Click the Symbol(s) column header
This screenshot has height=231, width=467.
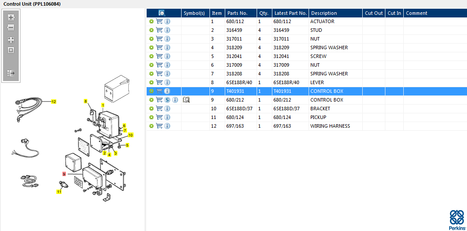pyautogui.click(x=196, y=13)
